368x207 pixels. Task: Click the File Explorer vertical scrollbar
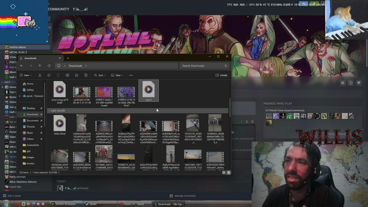tap(230, 107)
